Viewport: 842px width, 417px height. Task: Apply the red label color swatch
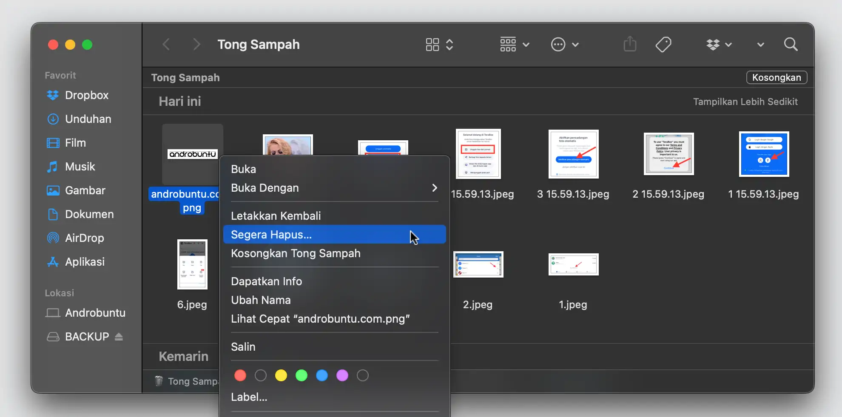pyautogui.click(x=240, y=375)
